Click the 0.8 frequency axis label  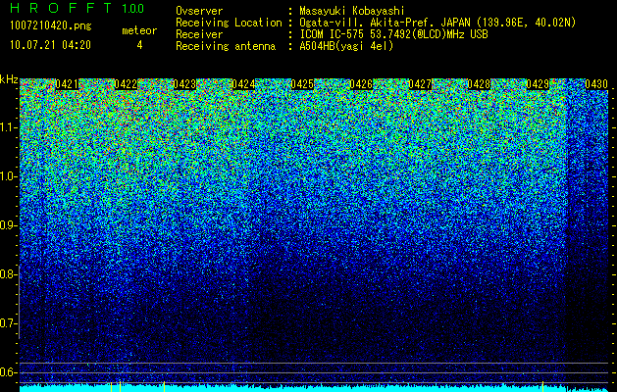9,274
